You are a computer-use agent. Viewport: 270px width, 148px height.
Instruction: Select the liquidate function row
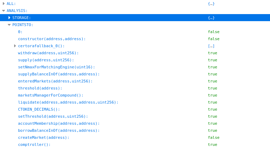click(x=68, y=102)
